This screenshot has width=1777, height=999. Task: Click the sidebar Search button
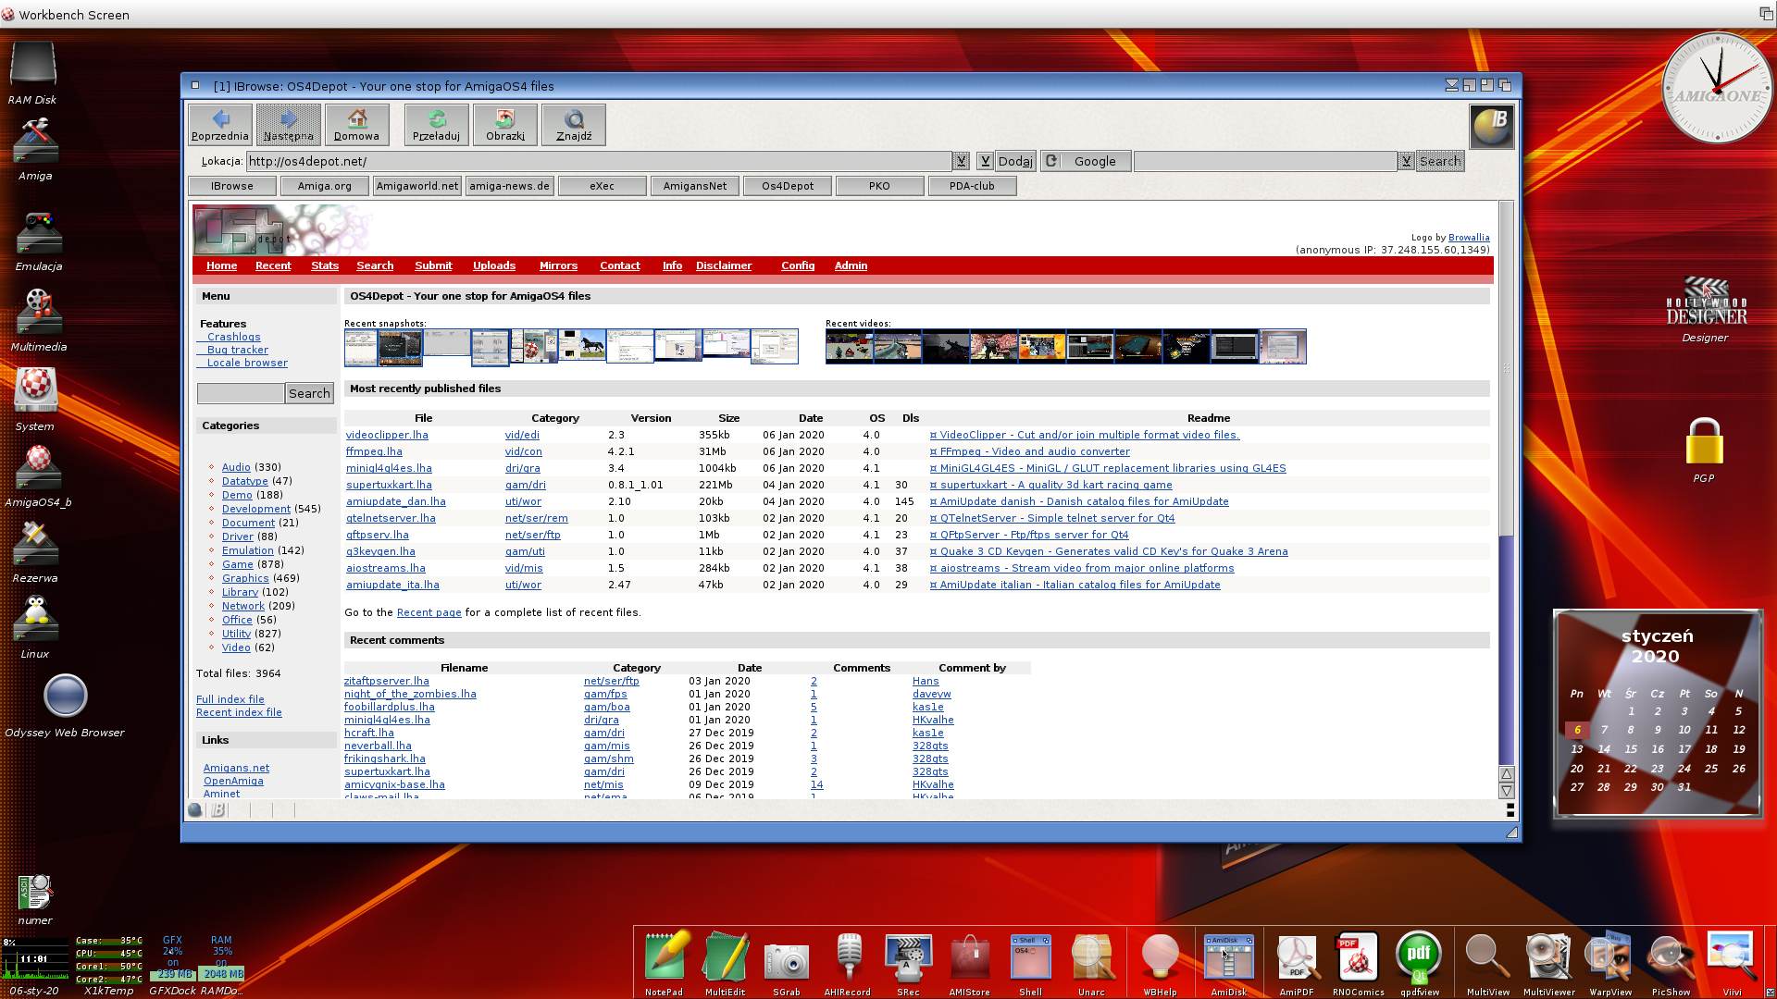(x=309, y=393)
